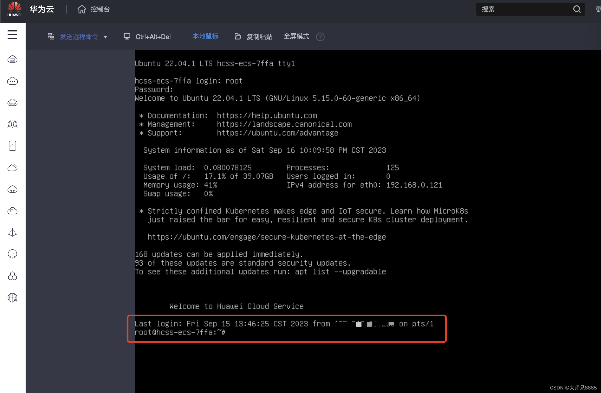The height and width of the screenshot is (393, 601).
Task: Open the cloud with gauge sidebar icon
Action: 12,211
